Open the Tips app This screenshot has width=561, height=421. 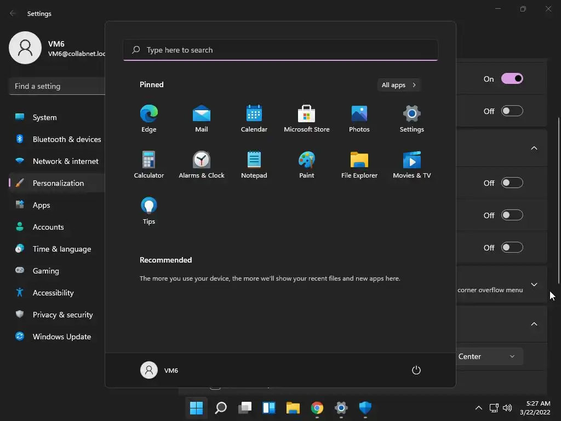[x=149, y=211]
